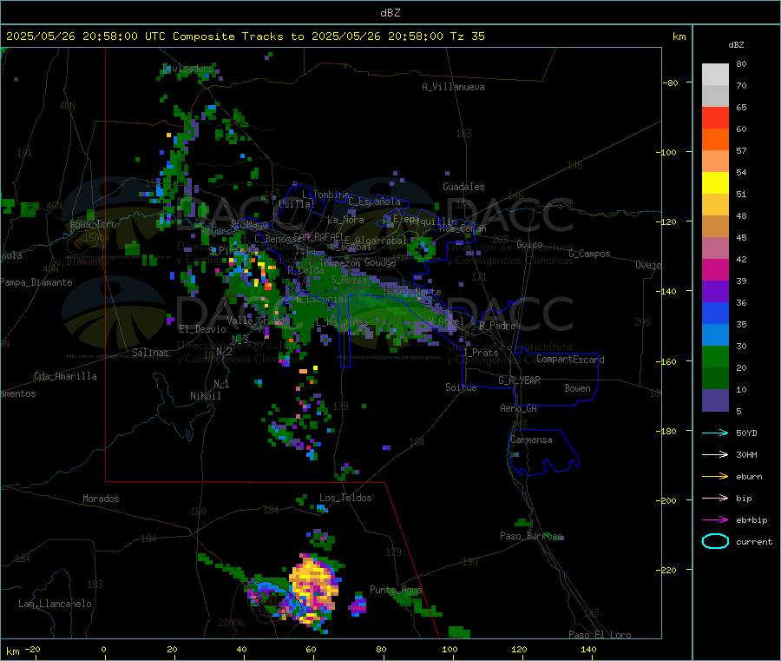Click the first 2025/05/26 20:58:00 timestamp
The width and height of the screenshot is (781, 661).
[72, 36]
